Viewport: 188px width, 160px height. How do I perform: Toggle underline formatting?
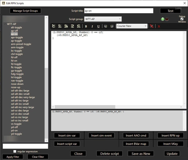tap(99, 26)
